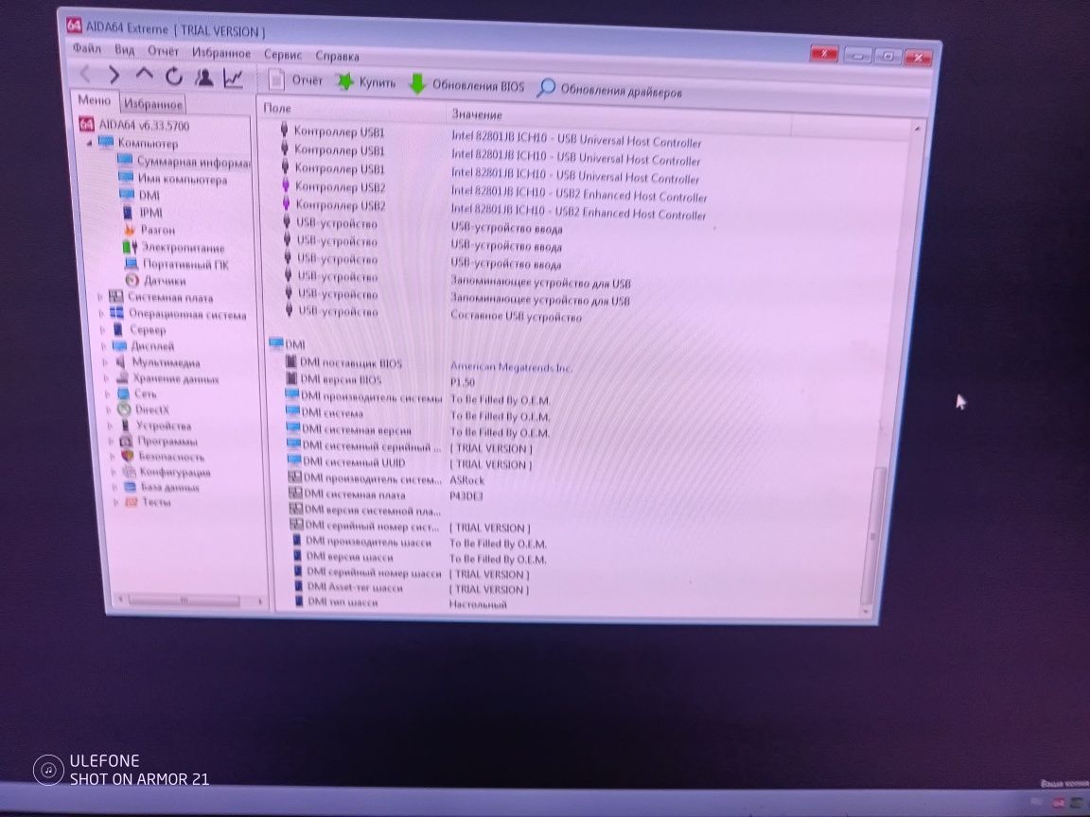
Task: Click the Конфигурация icon in tree
Action: click(129, 472)
